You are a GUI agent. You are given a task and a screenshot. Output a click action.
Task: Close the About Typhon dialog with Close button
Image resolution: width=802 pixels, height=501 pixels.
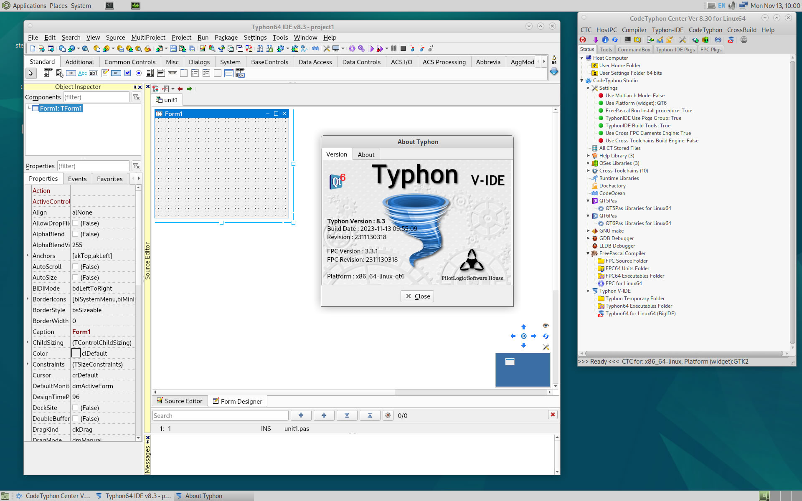[417, 296]
